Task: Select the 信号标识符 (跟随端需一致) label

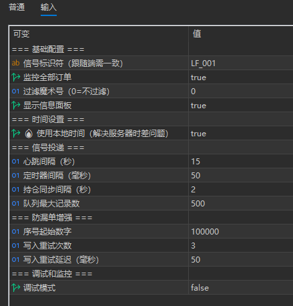Action: (73, 63)
